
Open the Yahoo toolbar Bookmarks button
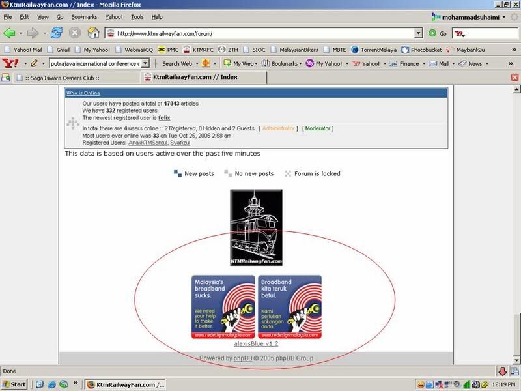click(x=281, y=63)
